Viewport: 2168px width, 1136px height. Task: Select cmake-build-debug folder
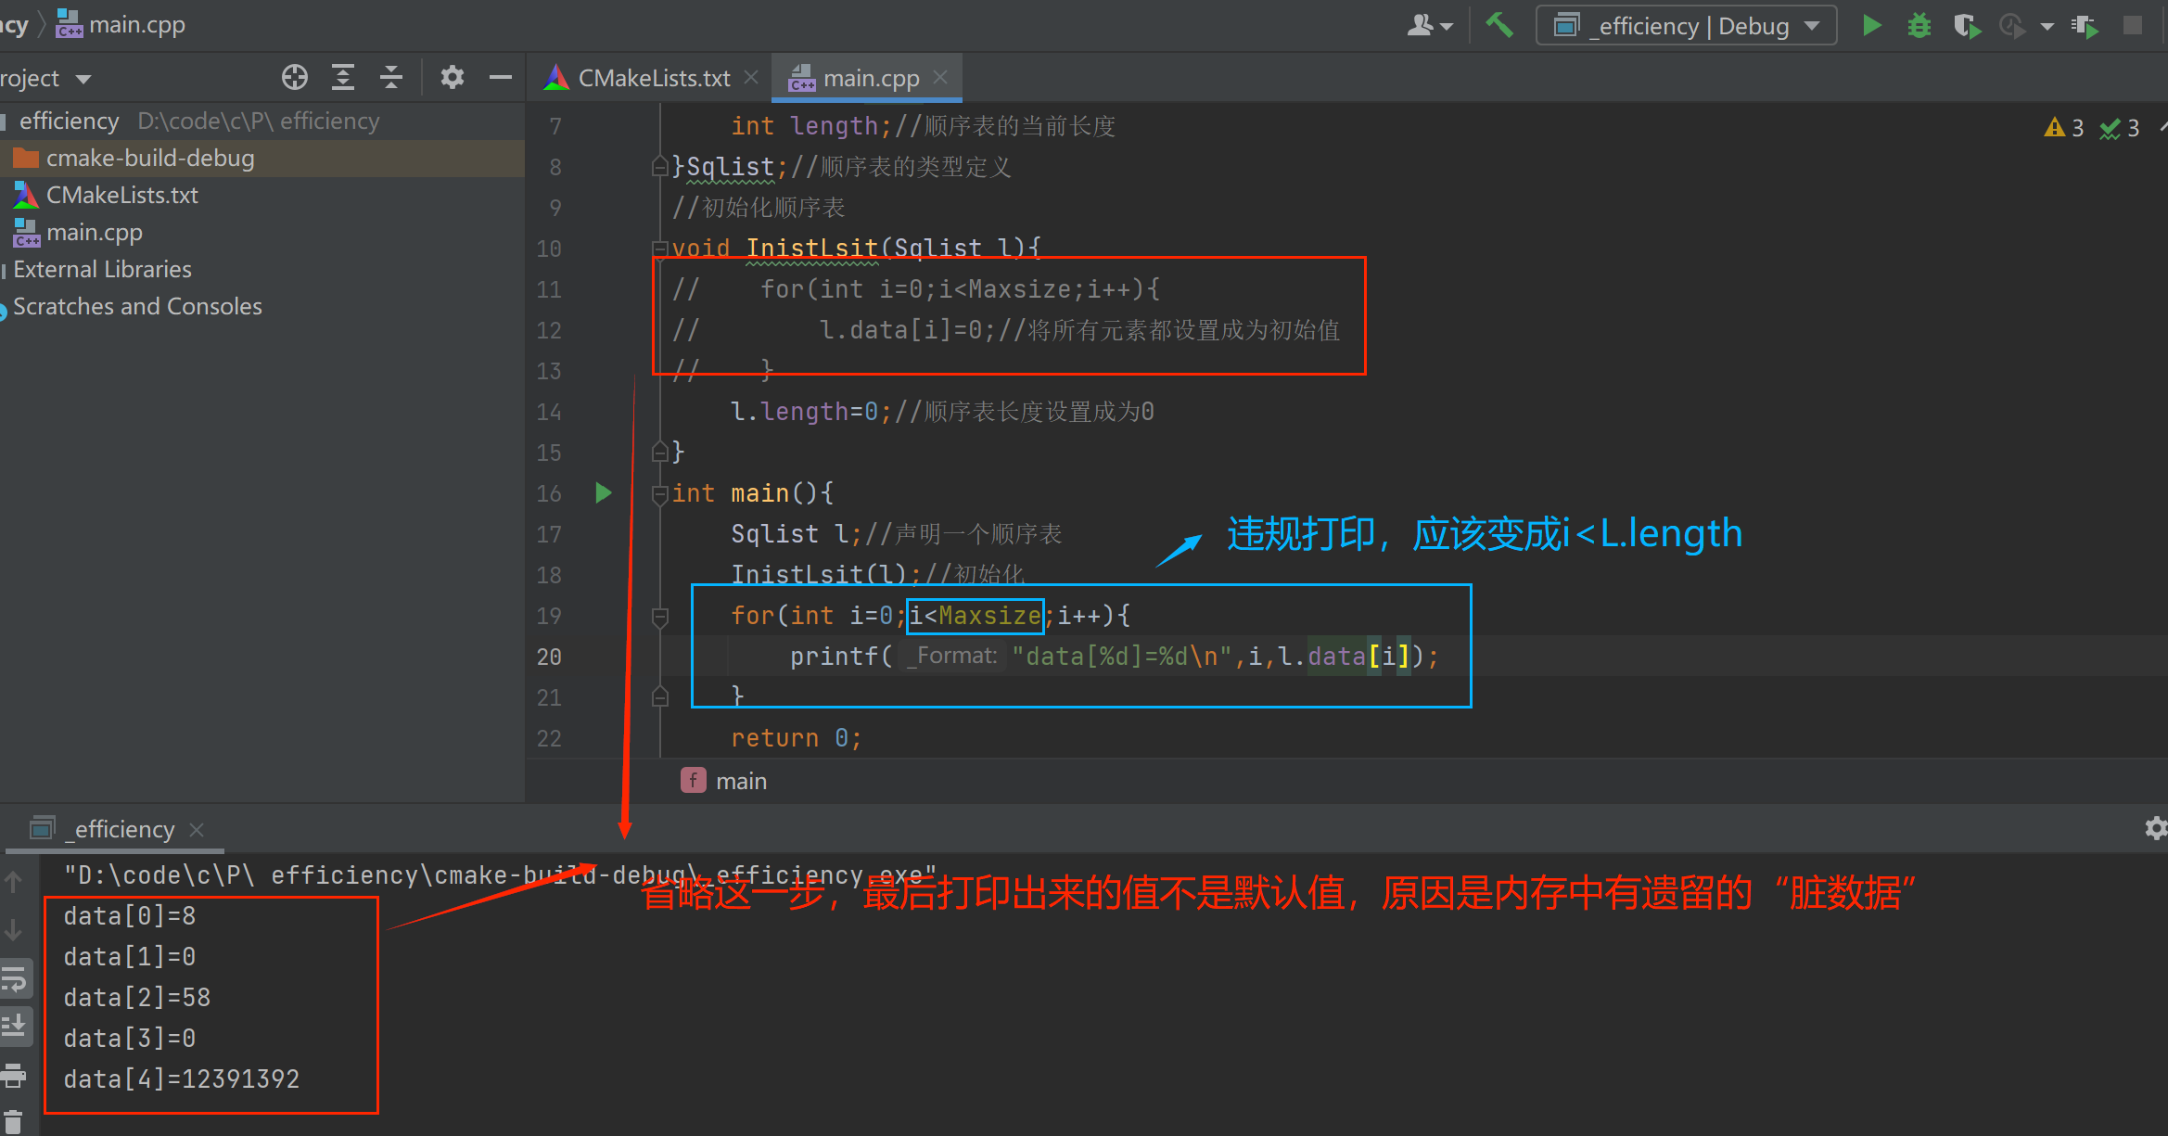pos(149,159)
